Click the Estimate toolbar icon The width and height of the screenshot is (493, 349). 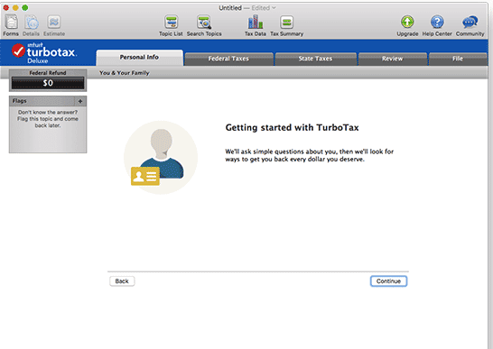click(x=54, y=22)
